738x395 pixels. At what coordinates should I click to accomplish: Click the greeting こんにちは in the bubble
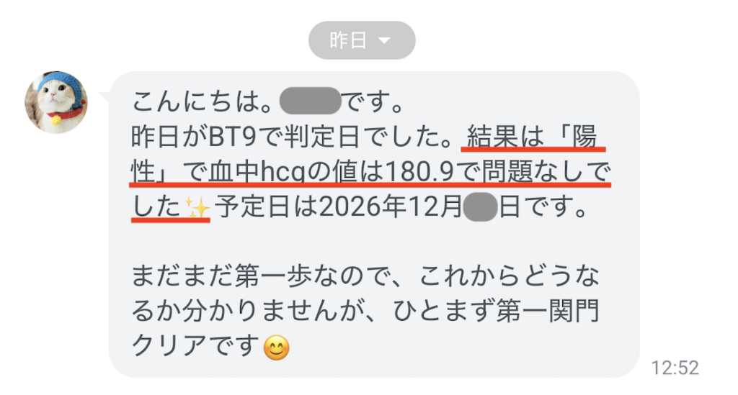pos(196,101)
